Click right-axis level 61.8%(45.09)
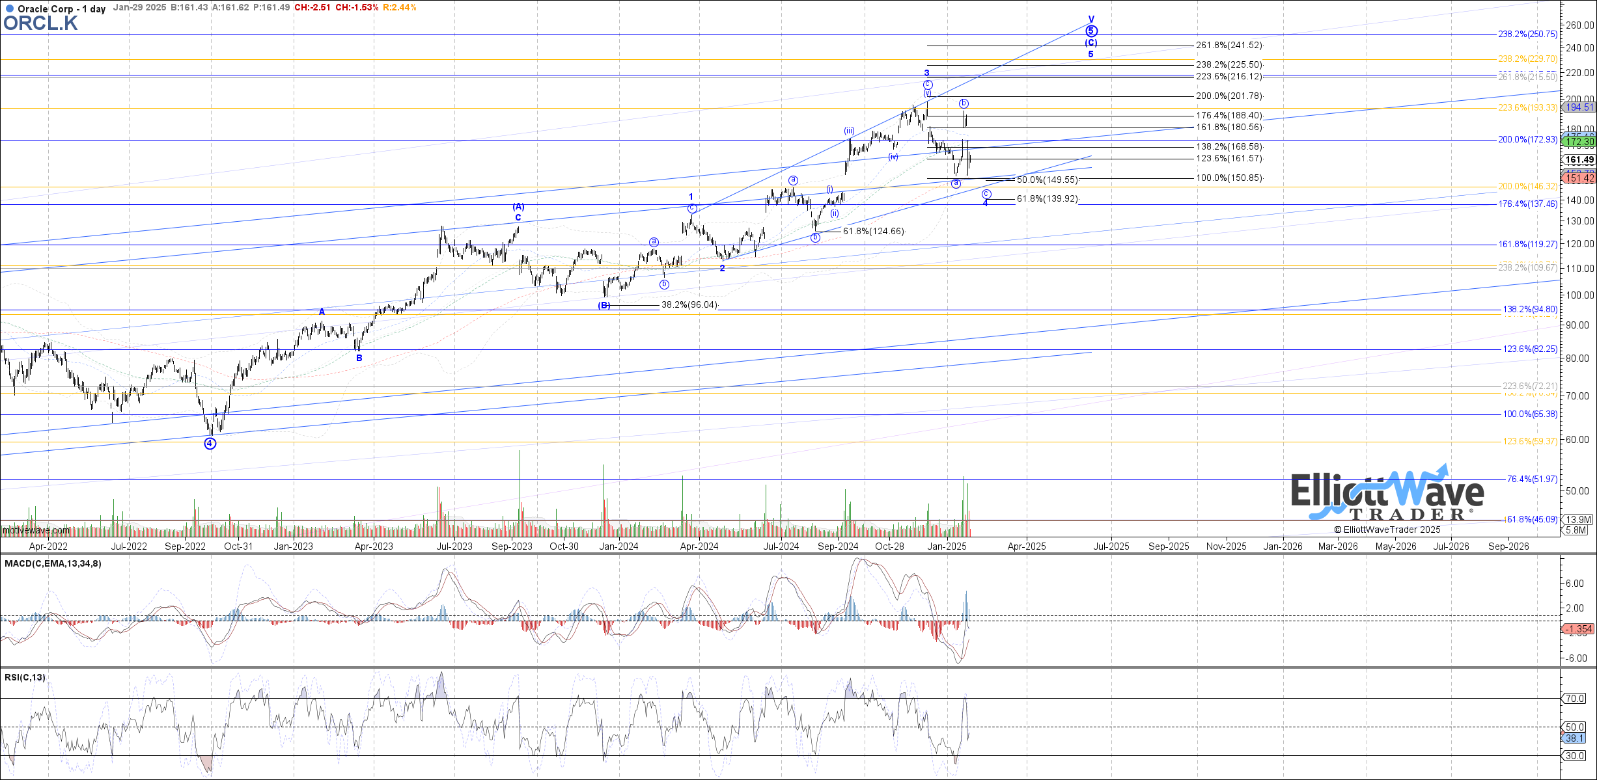Screen dimensions: 1597x780 point(1532,520)
